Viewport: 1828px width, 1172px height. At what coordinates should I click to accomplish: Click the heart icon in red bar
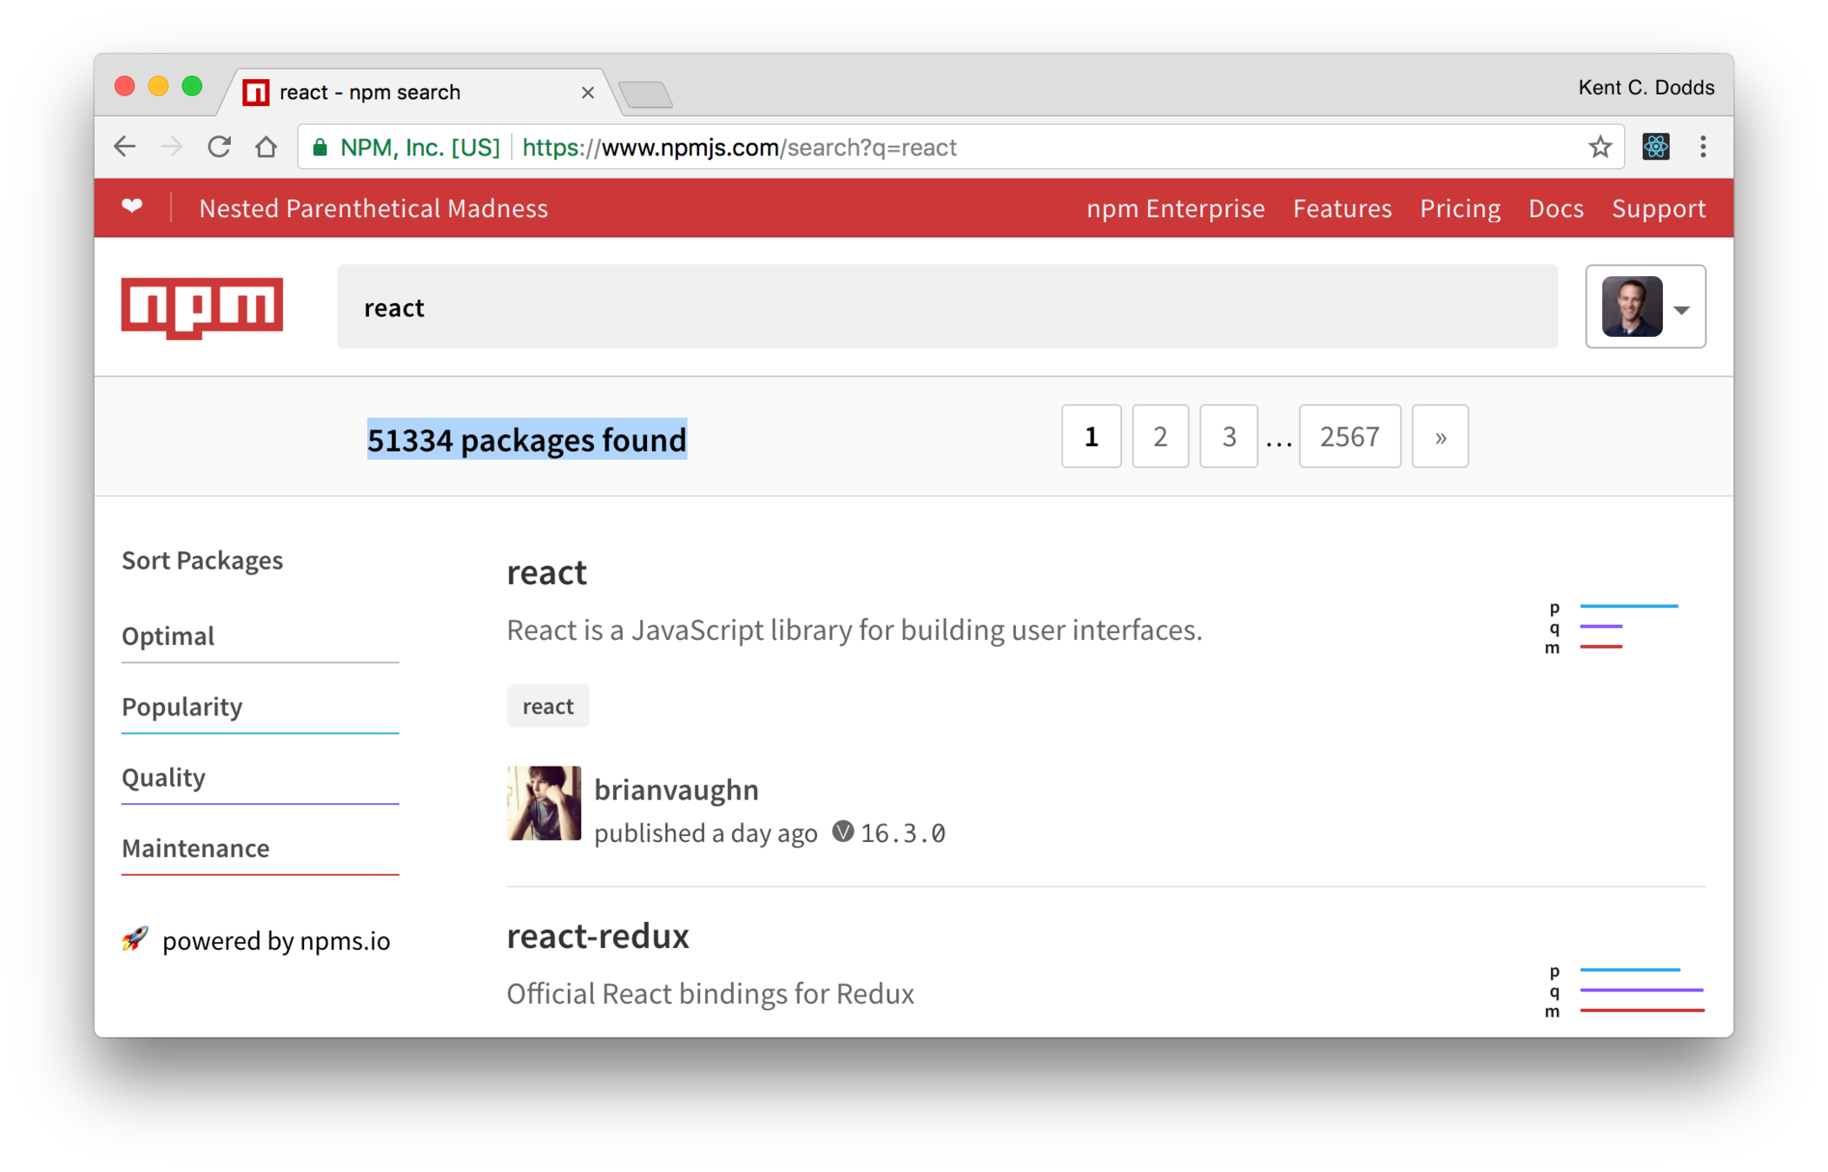(x=132, y=207)
